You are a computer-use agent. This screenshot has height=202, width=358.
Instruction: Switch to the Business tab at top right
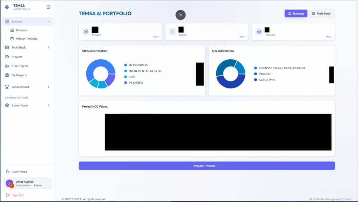[x=296, y=14]
